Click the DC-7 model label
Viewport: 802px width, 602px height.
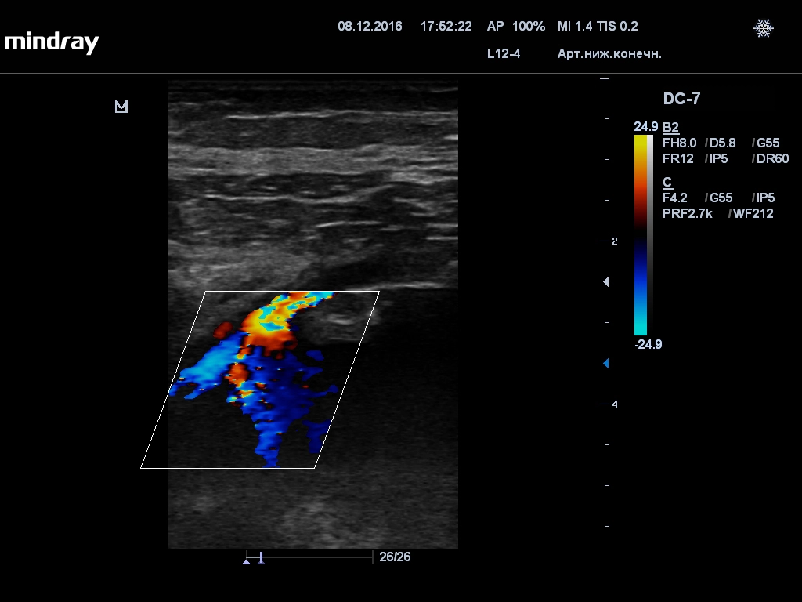681,99
